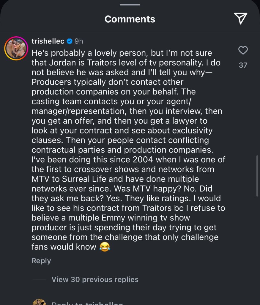Tap the Comments header title
Screen dimensions: 260x305
130,19
